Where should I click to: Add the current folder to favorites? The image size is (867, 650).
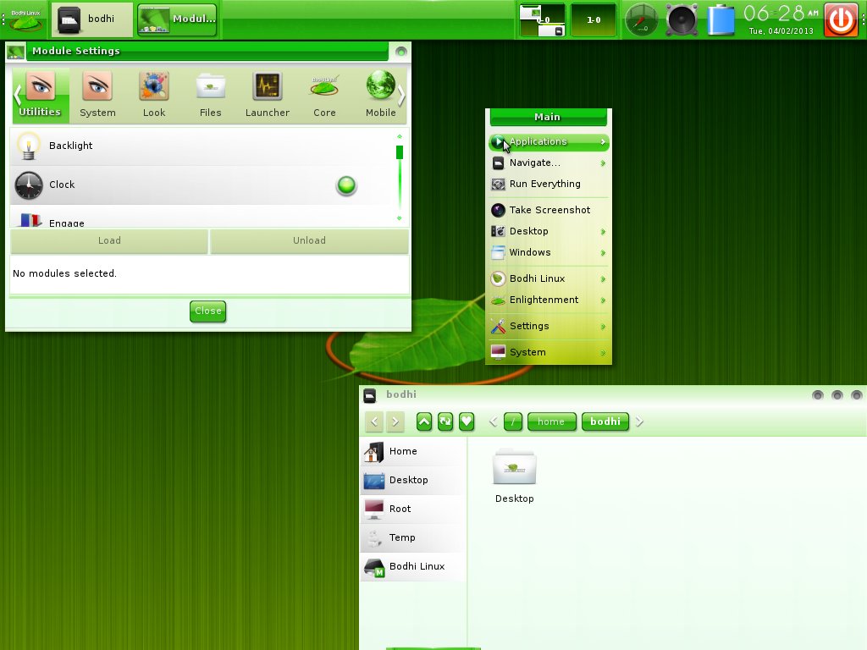[x=467, y=421]
